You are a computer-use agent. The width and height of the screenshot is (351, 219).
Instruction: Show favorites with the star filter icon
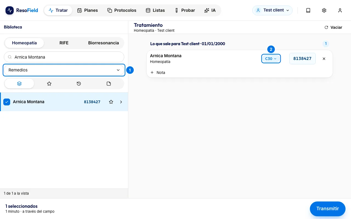(49, 84)
